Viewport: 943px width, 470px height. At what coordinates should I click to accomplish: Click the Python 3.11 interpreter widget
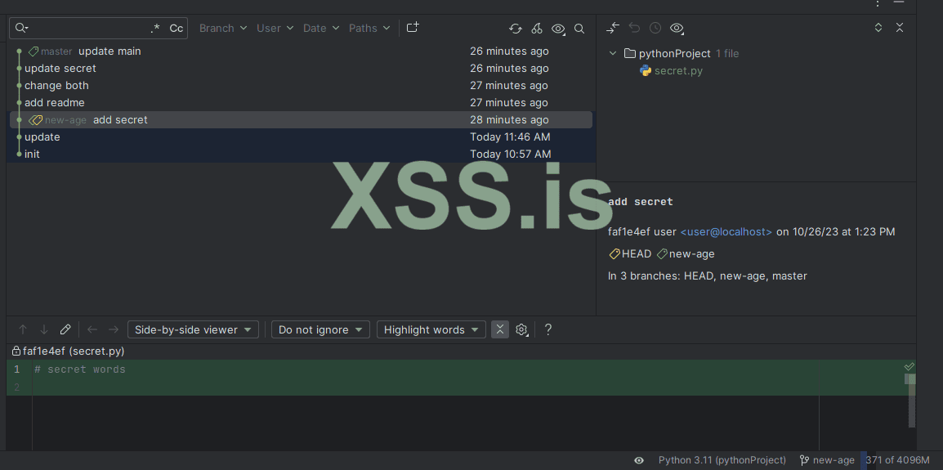point(722,460)
